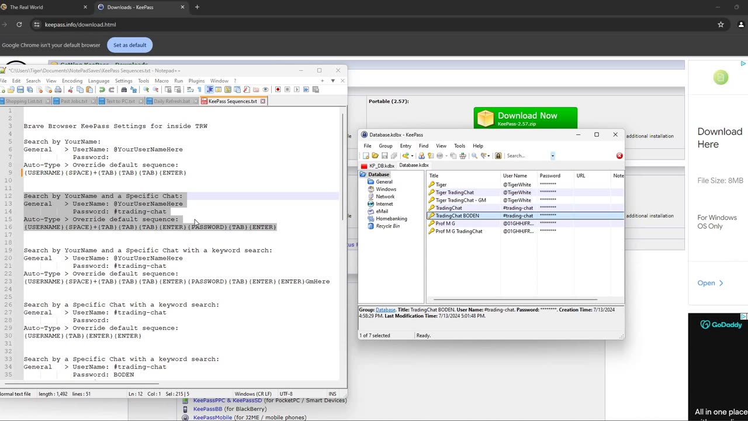The image size is (748, 421).
Task: Open Notepad++ tab list dropdown arrow
Action: click(333, 81)
